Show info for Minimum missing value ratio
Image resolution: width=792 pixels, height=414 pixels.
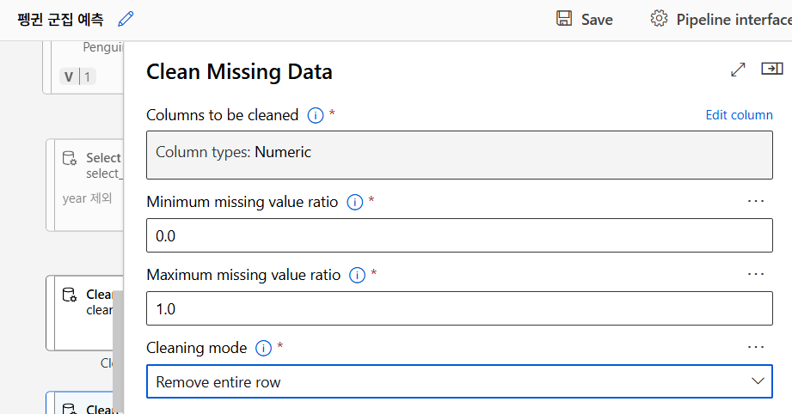[x=354, y=203]
